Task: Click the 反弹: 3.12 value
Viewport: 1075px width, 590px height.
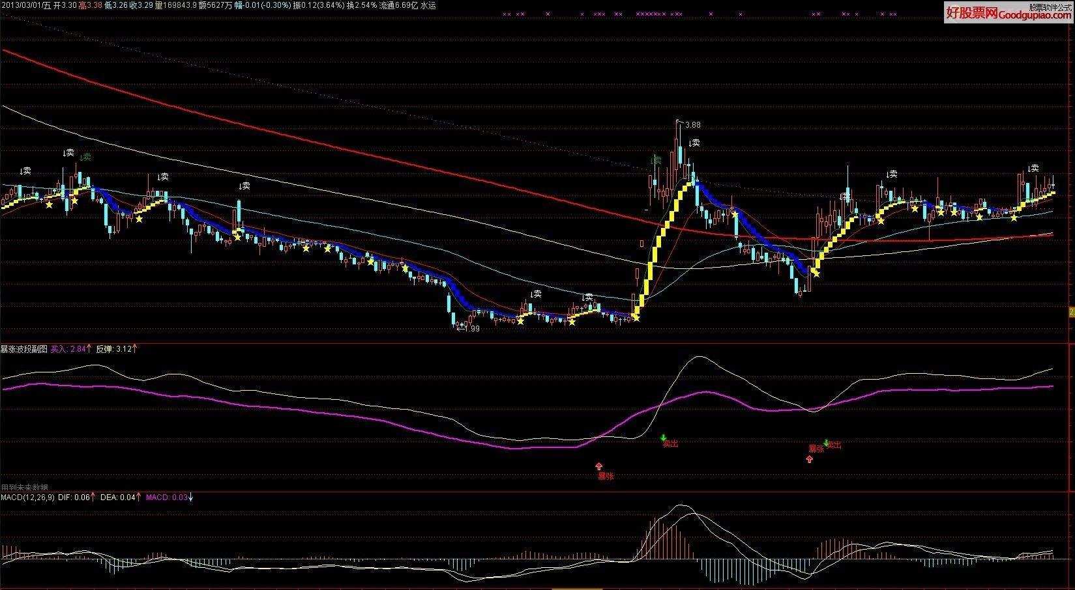Action: point(115,349)
